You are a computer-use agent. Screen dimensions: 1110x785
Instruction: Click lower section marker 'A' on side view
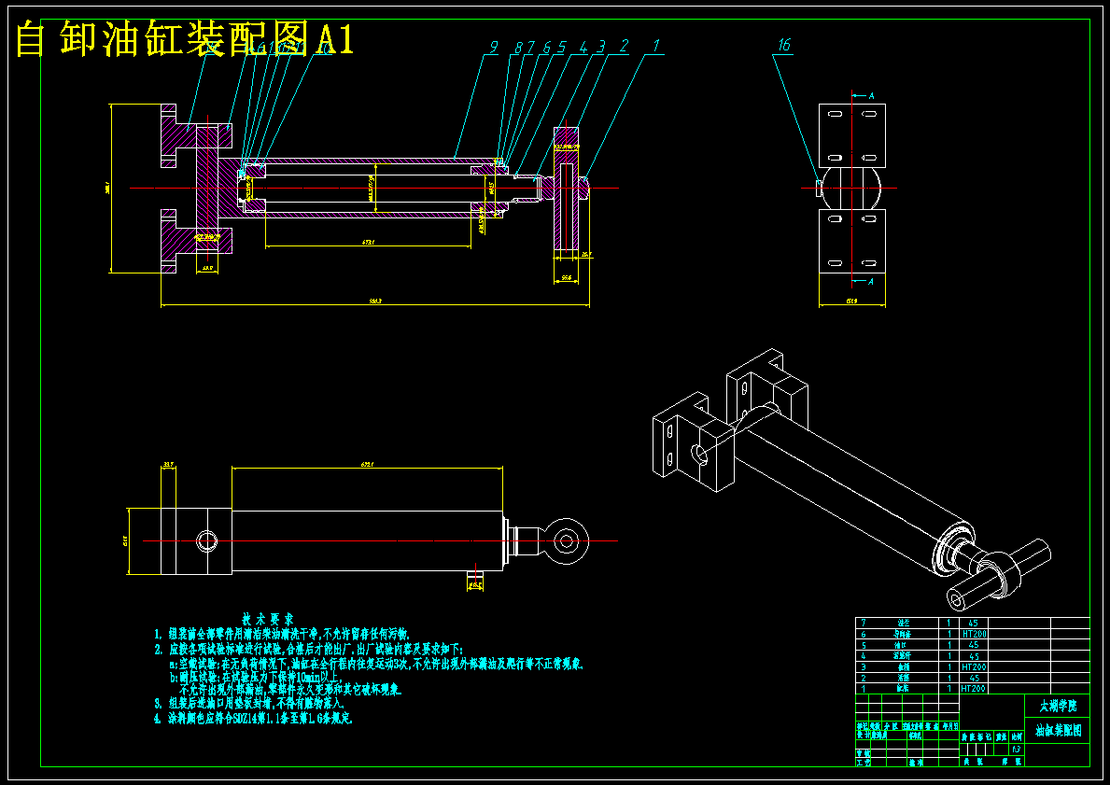click(871, 282)
